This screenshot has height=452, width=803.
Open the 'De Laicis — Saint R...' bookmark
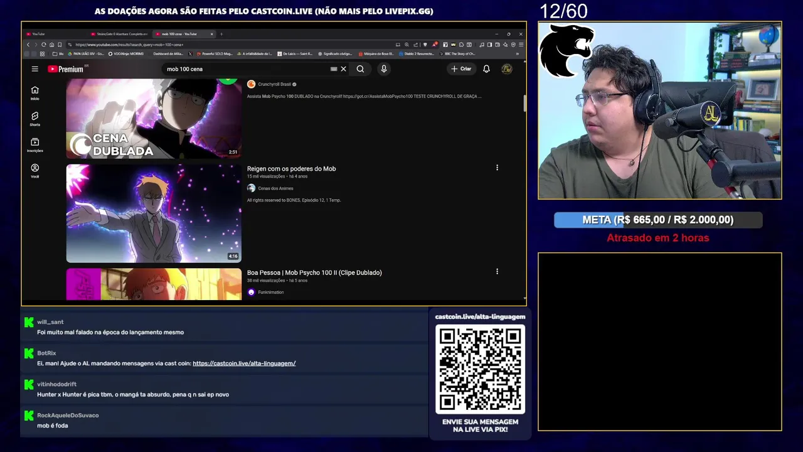tap(294, 54)
